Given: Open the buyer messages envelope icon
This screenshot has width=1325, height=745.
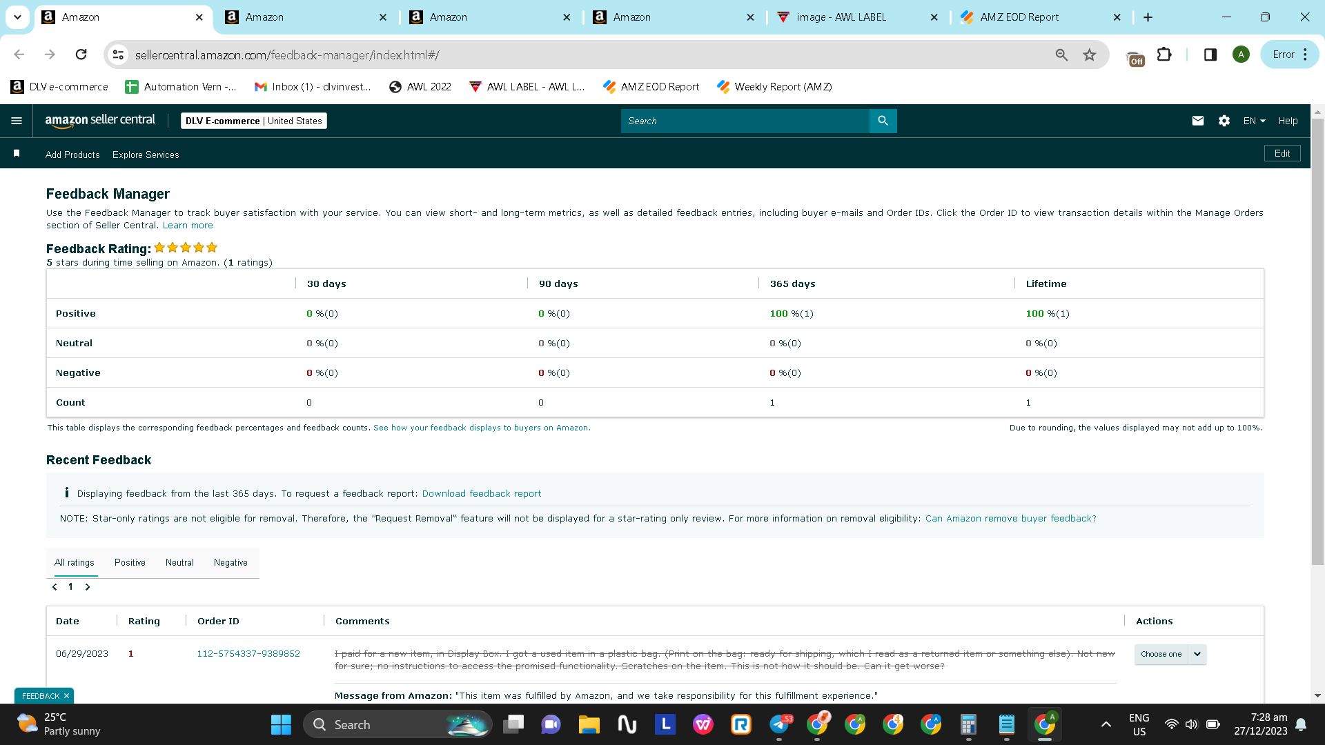Looking at the screenshot, I should click(x=1198, y=121).
